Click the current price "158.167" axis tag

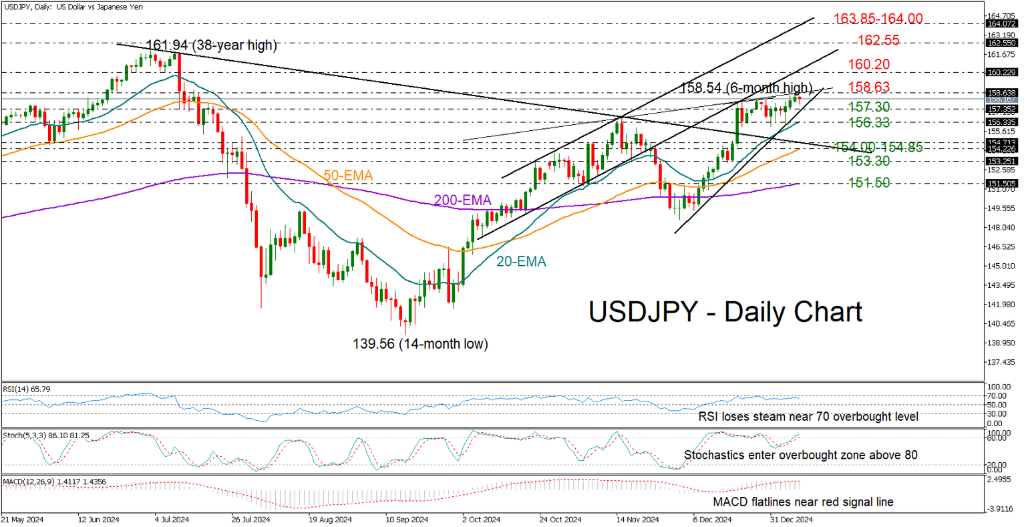pos(1001,100)
